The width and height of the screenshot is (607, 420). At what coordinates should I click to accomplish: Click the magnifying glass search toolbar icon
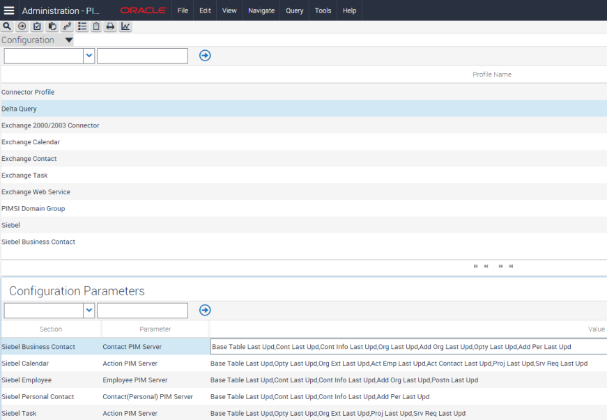tap(7, 26)
